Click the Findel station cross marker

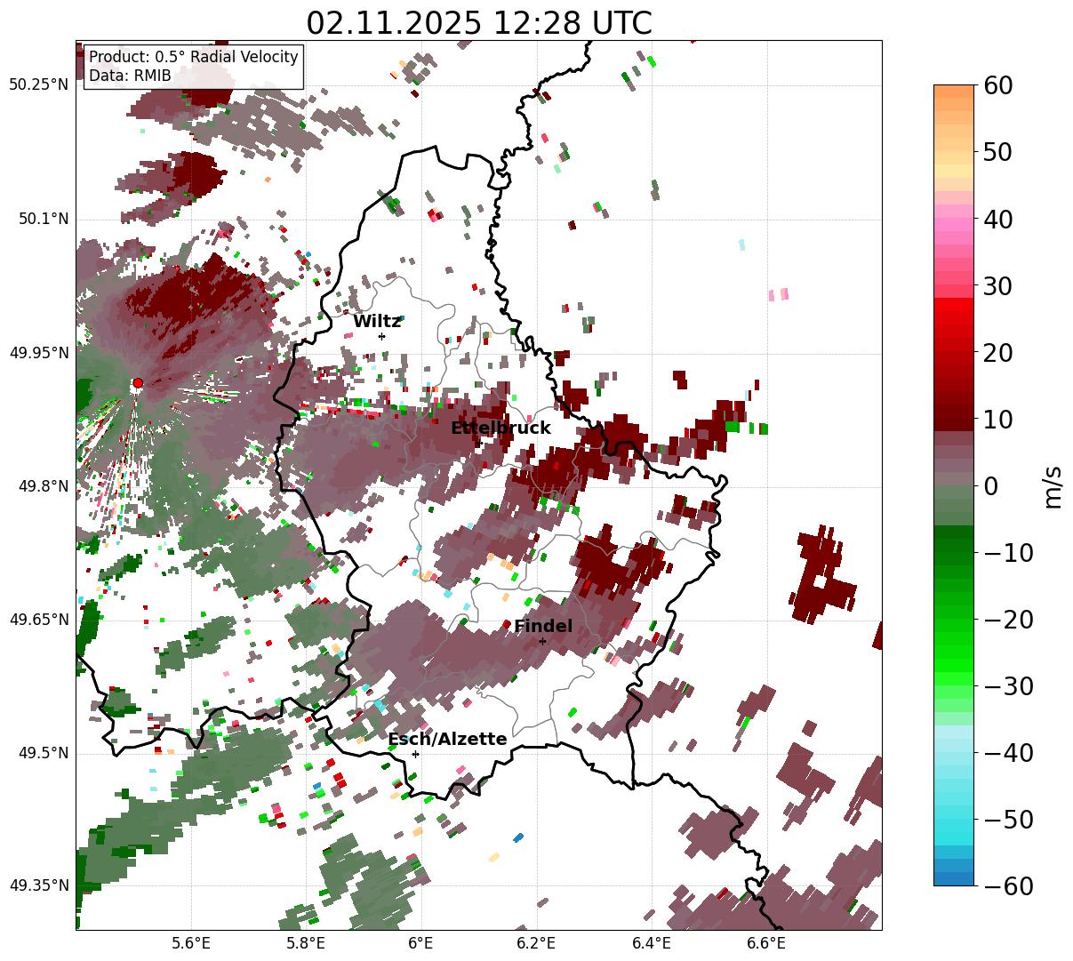coord(542,641)
